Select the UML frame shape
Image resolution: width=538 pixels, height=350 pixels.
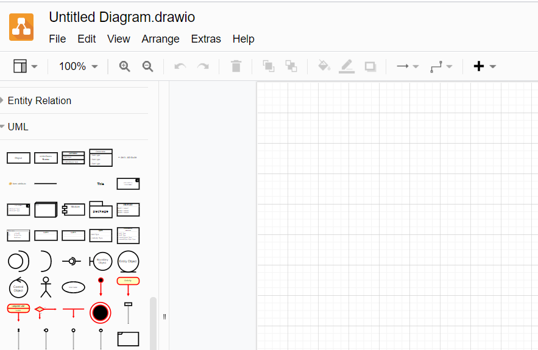tap(128, 339)
